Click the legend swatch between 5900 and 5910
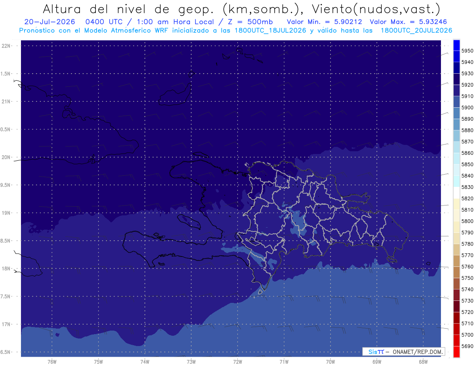The height and width of the screenshot is (367, 475). point(456,102)
